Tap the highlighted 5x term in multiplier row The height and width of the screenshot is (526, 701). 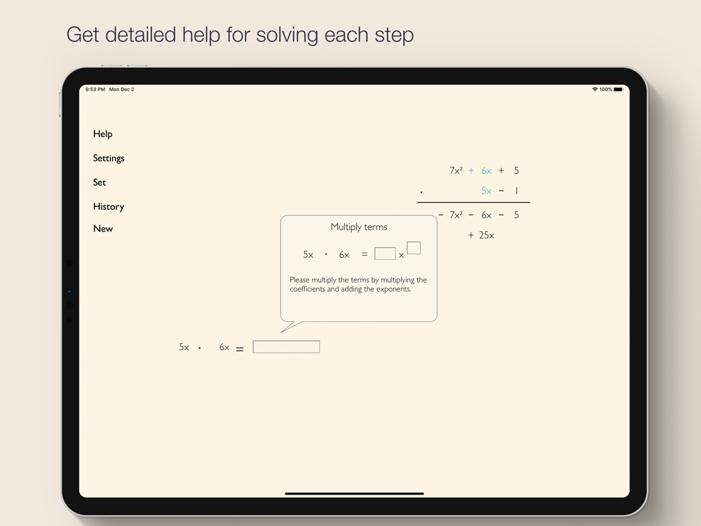click(x=486, y=191)
